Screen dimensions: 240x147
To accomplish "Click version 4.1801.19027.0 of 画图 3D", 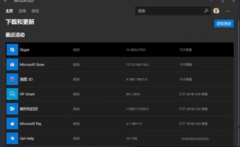I will (x=136, y=79).
